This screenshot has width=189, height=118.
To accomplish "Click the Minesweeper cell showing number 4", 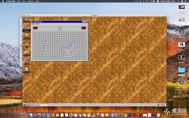I will coord(46,41).
